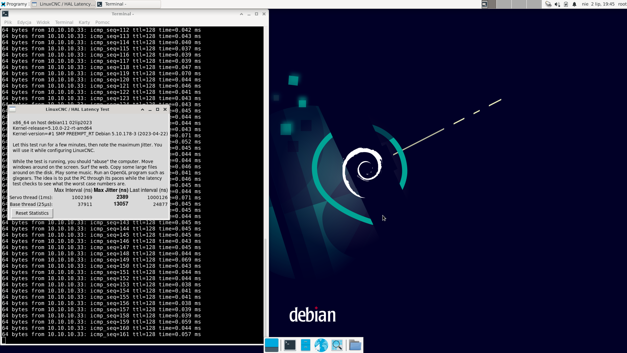Open File Manager from the dock
627x353 pixels.
pyautogui.click(x=306, y=345)
